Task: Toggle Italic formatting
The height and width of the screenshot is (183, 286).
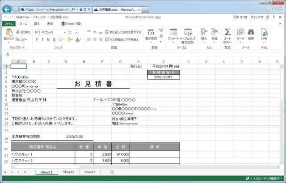Action: tap(42, 39)
